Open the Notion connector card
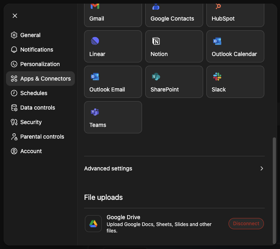The image size is (280, 249). (174, 46)
